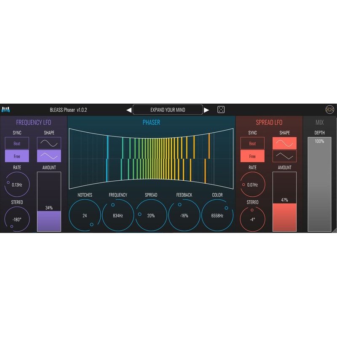Viewport: 337px width, 337px height.
Task: Select the sine wave shape in Frequency LFO
Action: (x=49, y=143)
